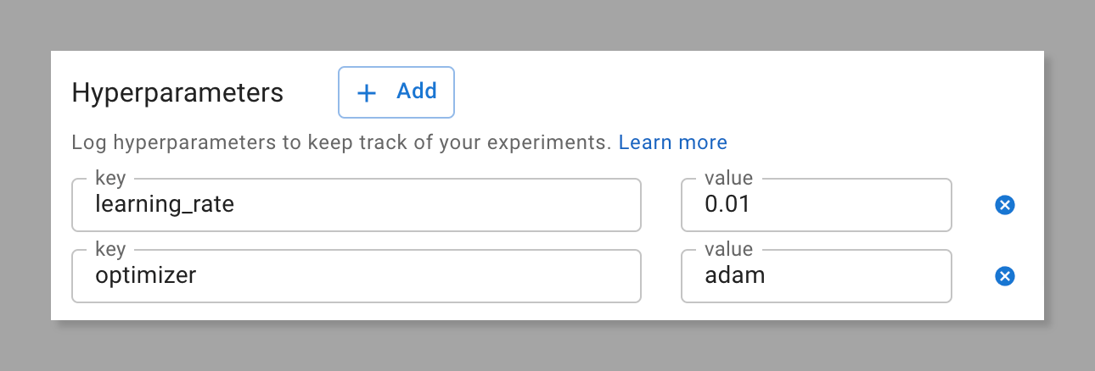This screenshot has height=371, width=1095.
Task: Click the 'key' label above learning_rate
Action: coord(110,179)
